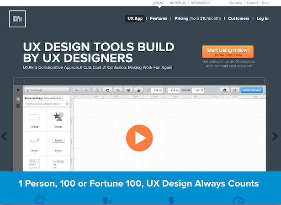Click the lock toolbar icon

pos(138,90)
